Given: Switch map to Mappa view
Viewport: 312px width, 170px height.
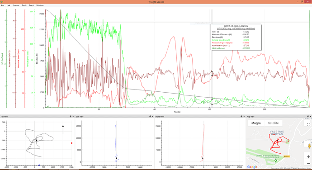Looking at the screenshot, I should (256, 123).
